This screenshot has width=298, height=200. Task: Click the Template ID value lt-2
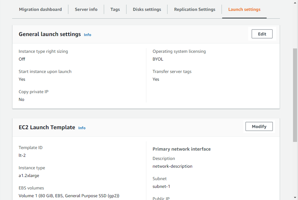pyautogui.click(x=22, y=155)
